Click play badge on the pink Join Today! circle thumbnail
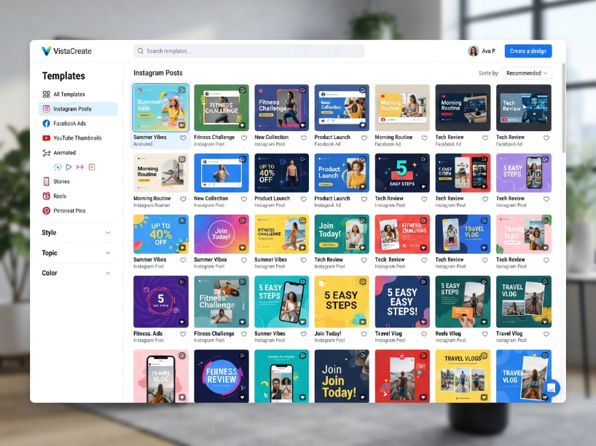 [243, 220]
